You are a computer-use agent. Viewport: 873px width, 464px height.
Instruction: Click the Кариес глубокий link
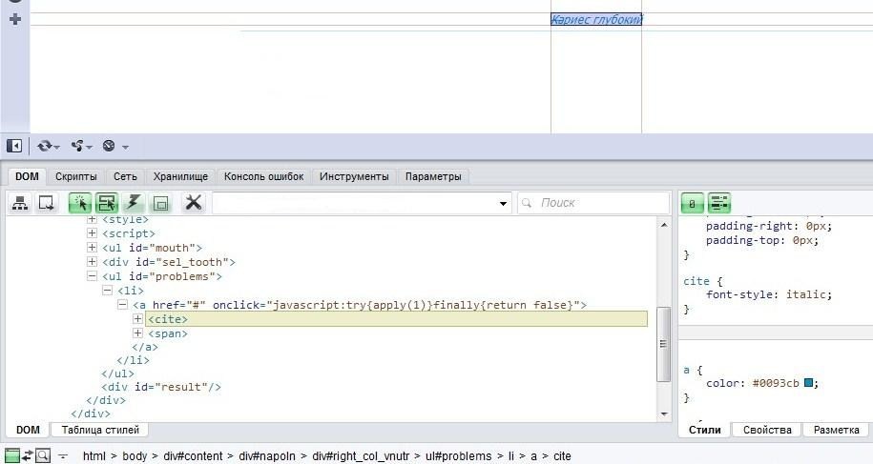pyautogui.click(x=596, y=19)
